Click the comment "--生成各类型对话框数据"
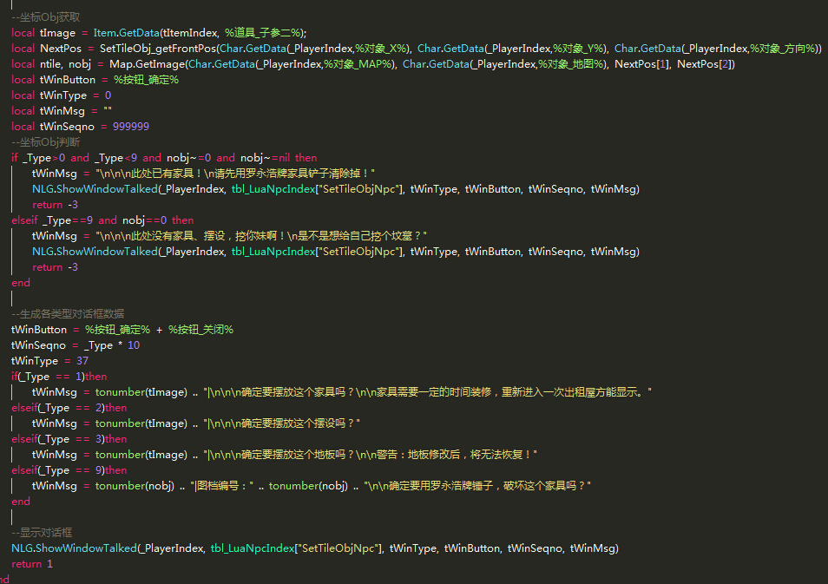Screen dimensions: 828x584 tap(68, 314)
